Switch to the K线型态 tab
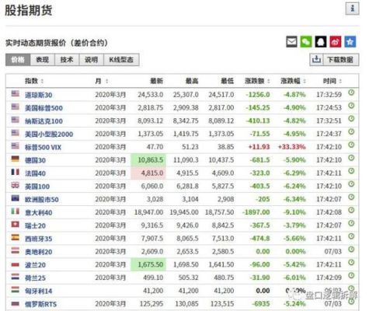This screenshot has height=311, width=369. (x=121, y=60)
